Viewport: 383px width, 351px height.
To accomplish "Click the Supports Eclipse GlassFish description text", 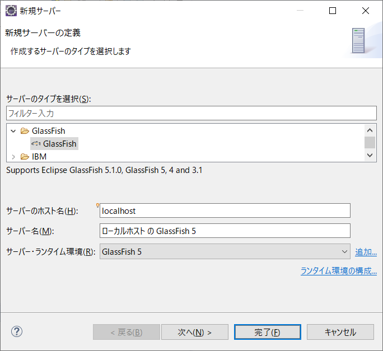I will coord(104,170).
